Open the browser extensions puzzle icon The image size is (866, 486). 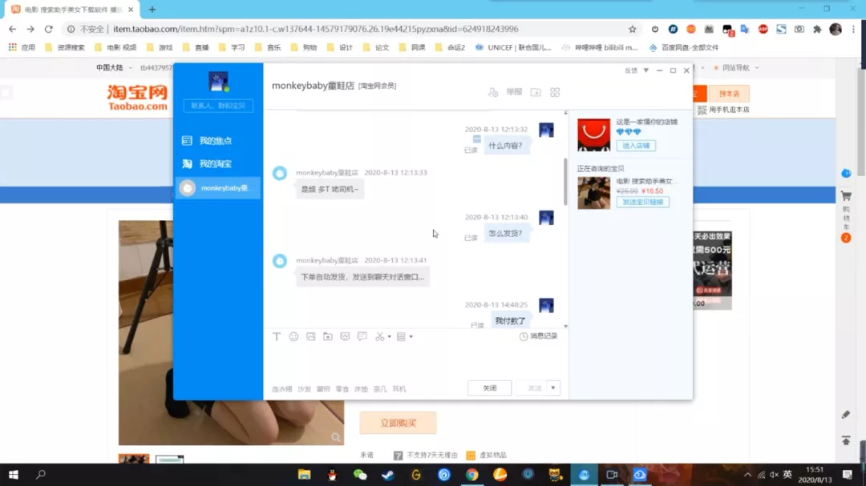coord(817,30)
